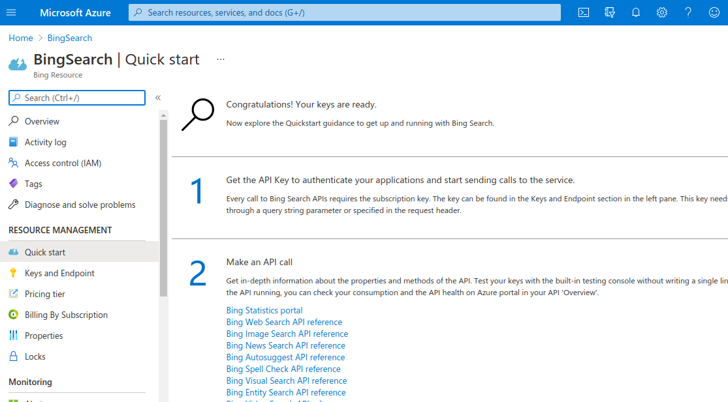Click 'Congratulations! Your keys are ready.' text
The image size is (728, 402).
(302, 105)
